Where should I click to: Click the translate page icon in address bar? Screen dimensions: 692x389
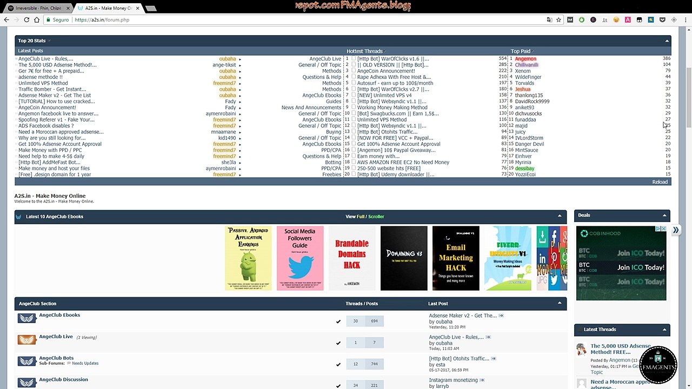click(549, 20)
